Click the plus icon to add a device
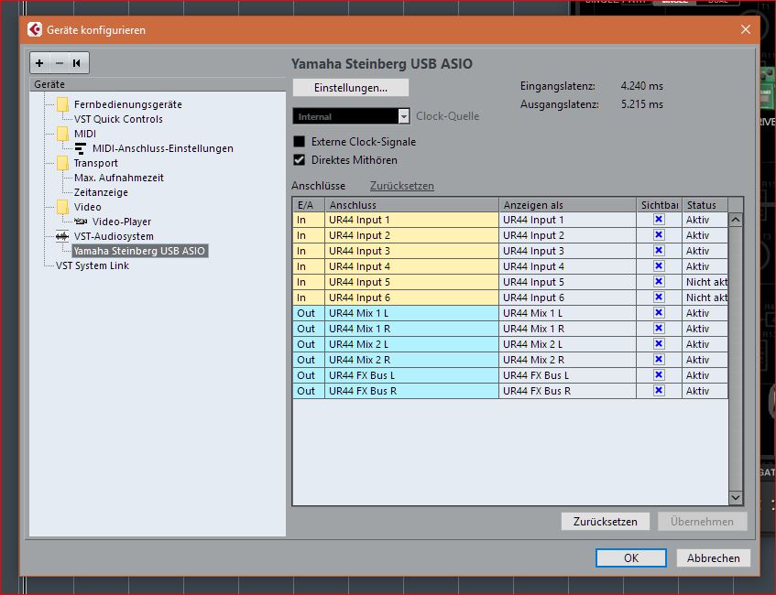The width and height of the screenshot is (776, 595). (x=39, y=63)
